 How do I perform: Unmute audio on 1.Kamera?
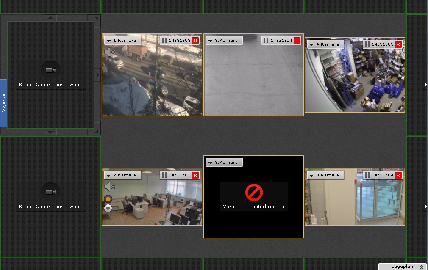pos(110,52)
